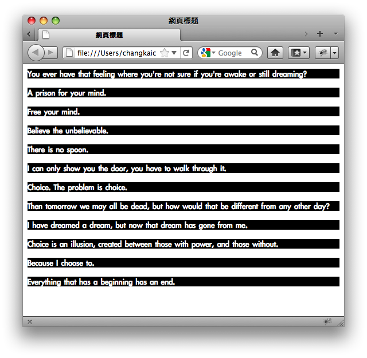The height and width of the screenshot is (358, 367).
Task: Click the line 'Believe the unbelievable.'
Action: 183,130
